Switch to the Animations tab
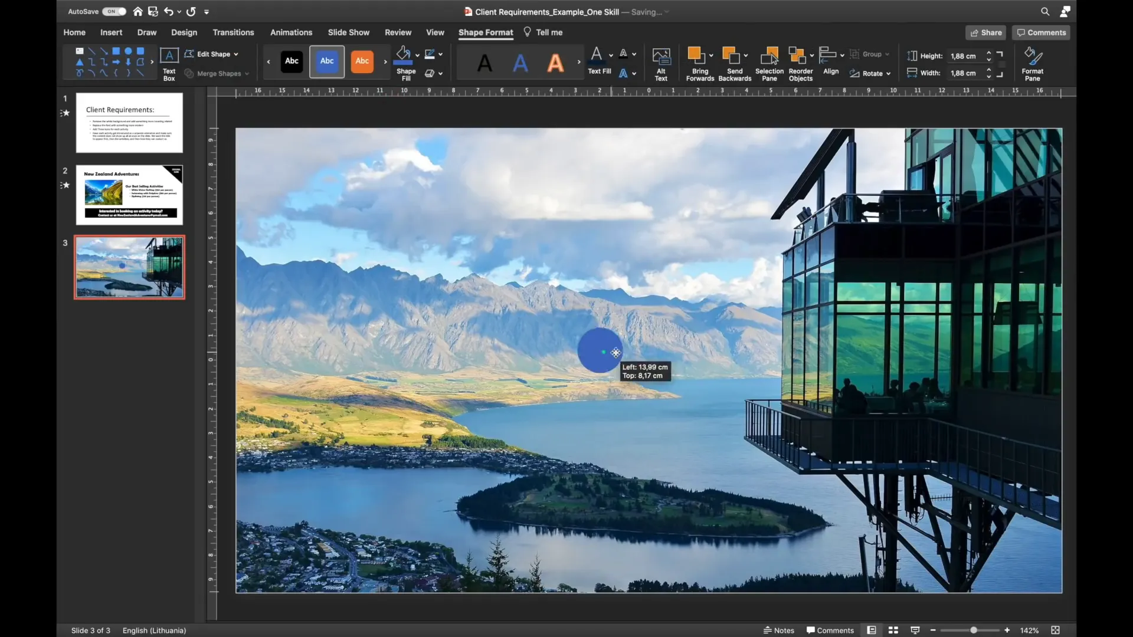The image size is (1133, 637). click(x=291, y=32)
